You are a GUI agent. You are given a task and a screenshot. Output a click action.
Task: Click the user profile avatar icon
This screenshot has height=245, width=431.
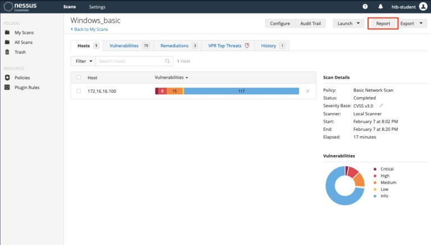point(423,7)
